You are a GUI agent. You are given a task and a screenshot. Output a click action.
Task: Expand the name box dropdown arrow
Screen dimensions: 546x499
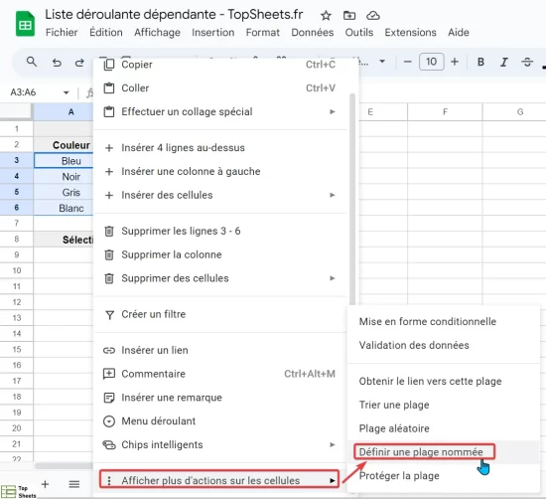(67, 92)
